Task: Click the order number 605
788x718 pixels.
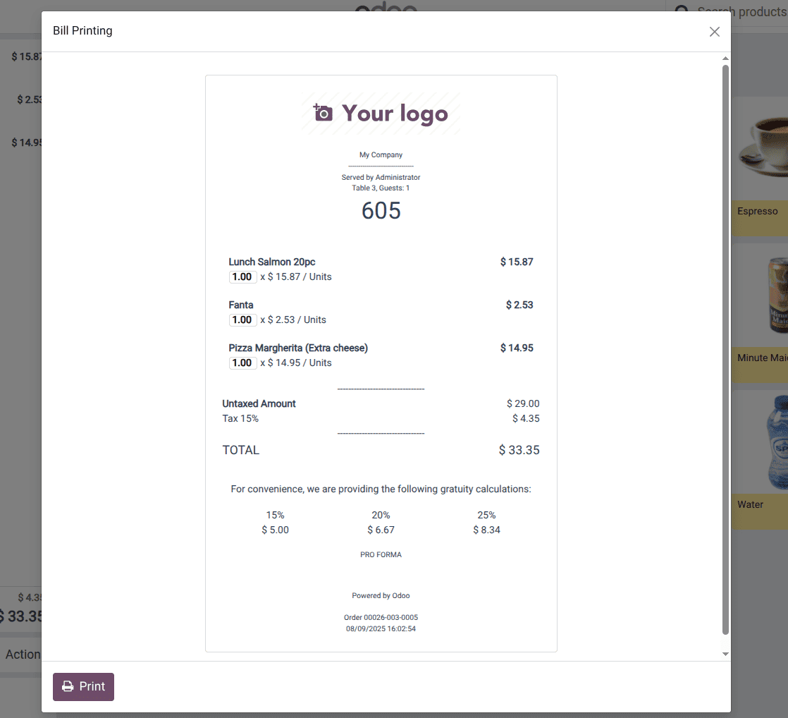Action: tap(381, 211)
